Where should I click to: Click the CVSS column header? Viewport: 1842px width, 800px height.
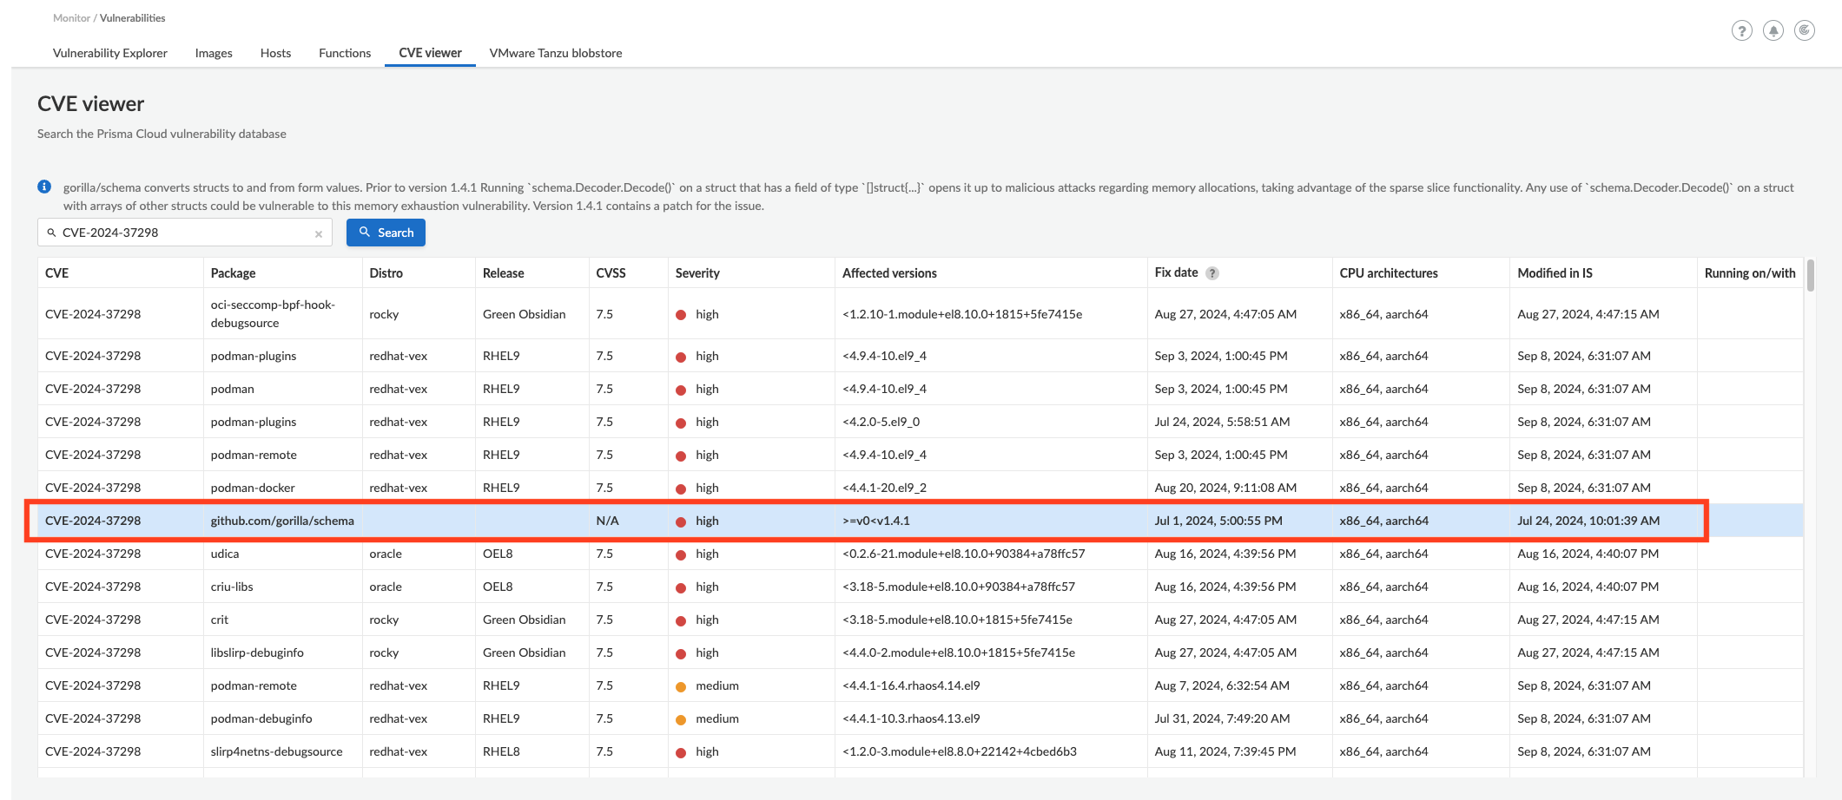611,273
